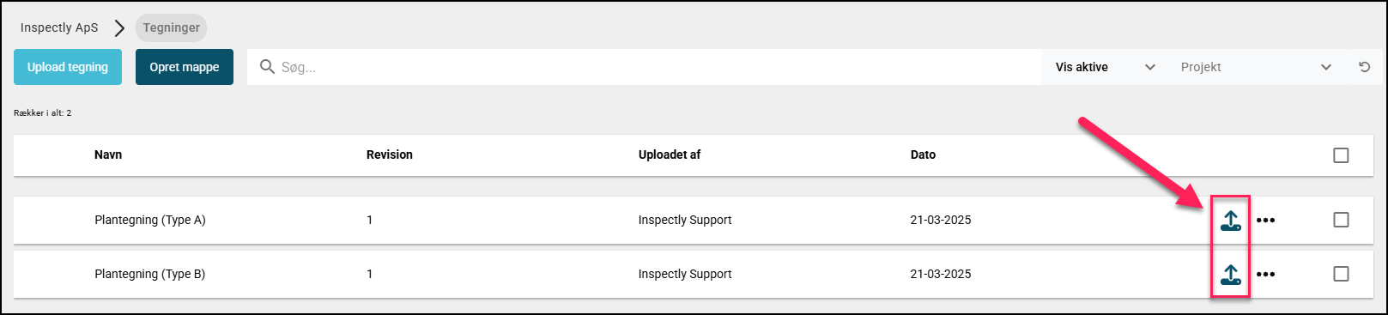The width and height of the screenshot is (1388, 315).
Task: Select the Tegninger breadcrumb chip
Action: [172, 27]
